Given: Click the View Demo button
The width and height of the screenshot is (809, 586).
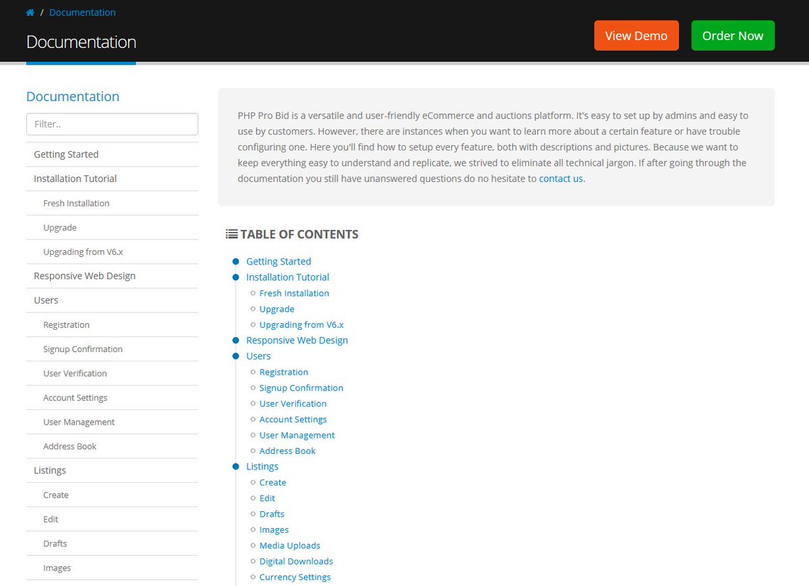Looking at the screenshot, I should [636, 36].
